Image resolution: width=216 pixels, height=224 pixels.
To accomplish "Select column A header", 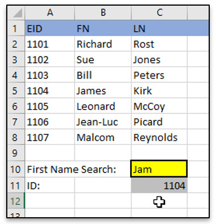I will coord(50,13).
